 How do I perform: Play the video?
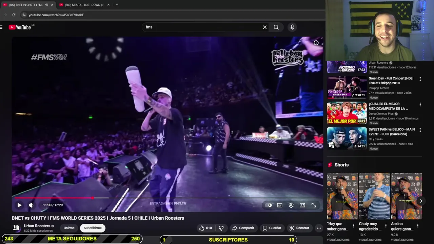pos(19,205)
